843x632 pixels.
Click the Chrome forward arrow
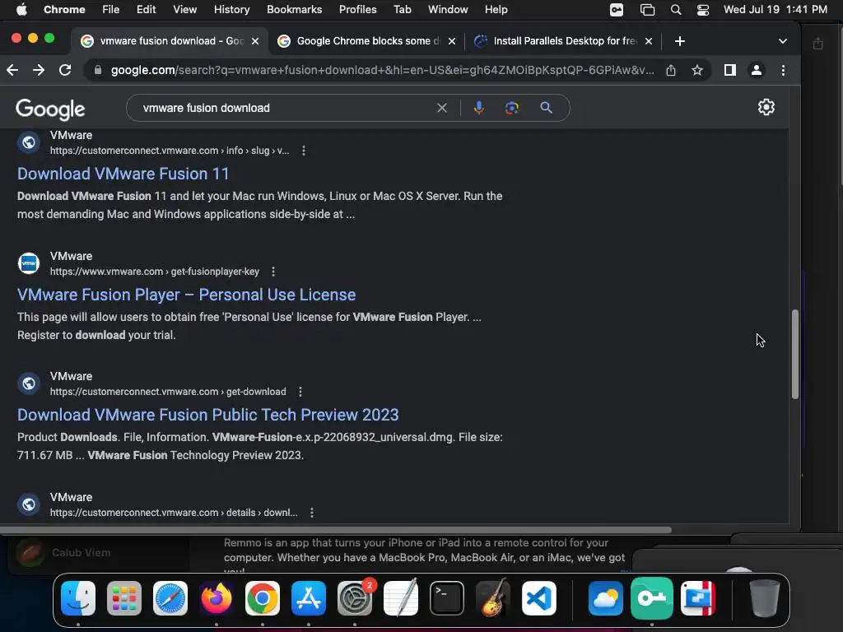pyautogui.click(x=39, y=70)
